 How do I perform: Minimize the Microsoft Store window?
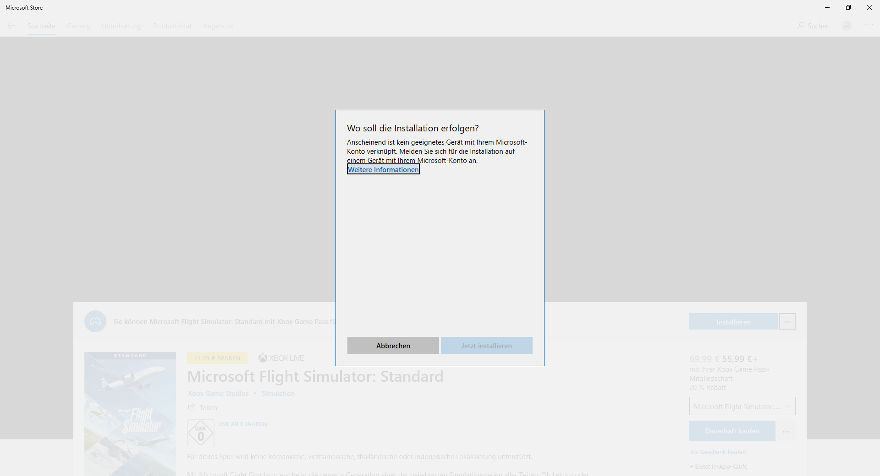827,7
